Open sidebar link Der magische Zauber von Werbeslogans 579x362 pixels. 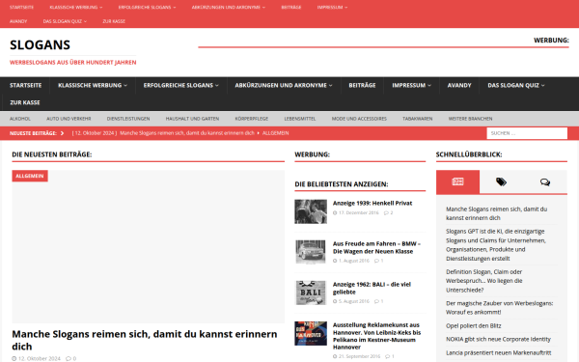499,308
